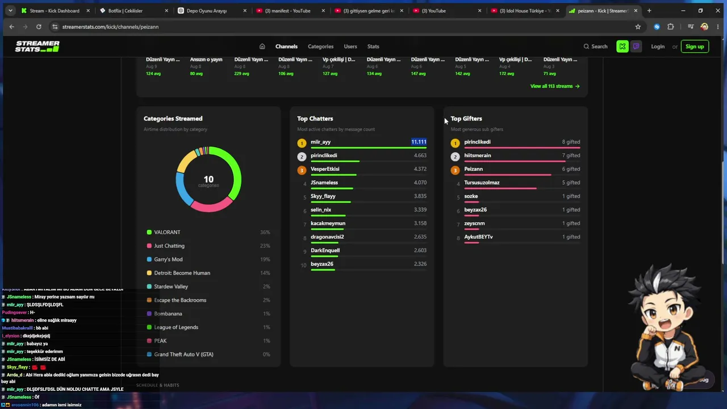
Task: Click the rank 1 badge beside pirinclikedi gifter
Action: coord(455,143)
